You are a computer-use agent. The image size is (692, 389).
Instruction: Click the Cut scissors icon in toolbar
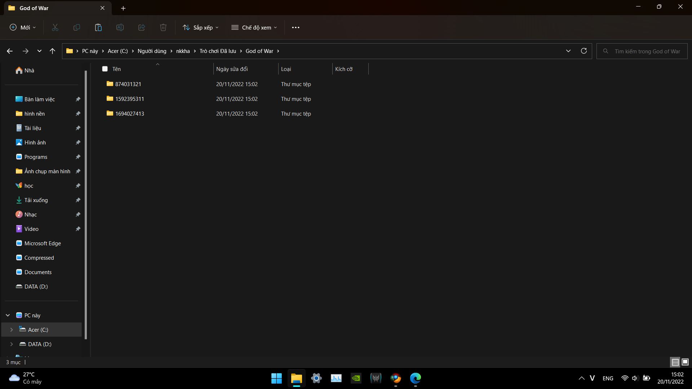click(x=55, y=27)
